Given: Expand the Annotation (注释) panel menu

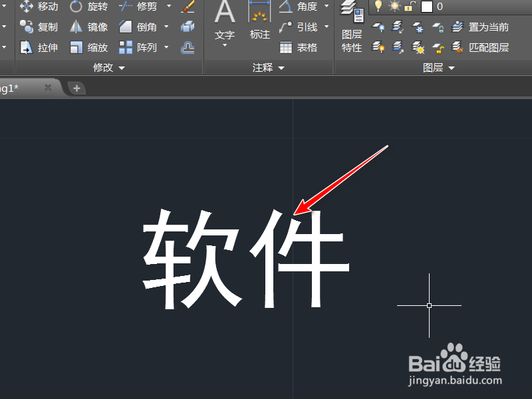Looking at the screenshot, I should pos(280,68).
